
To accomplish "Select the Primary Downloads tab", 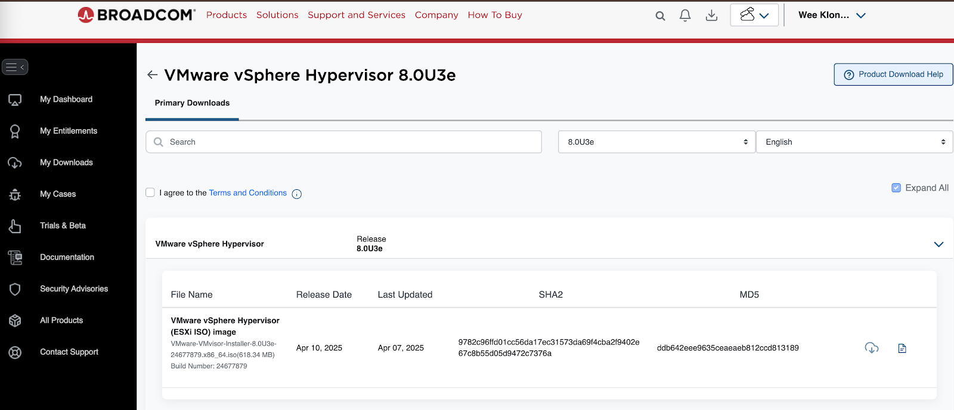I will (x=192, y=104).
